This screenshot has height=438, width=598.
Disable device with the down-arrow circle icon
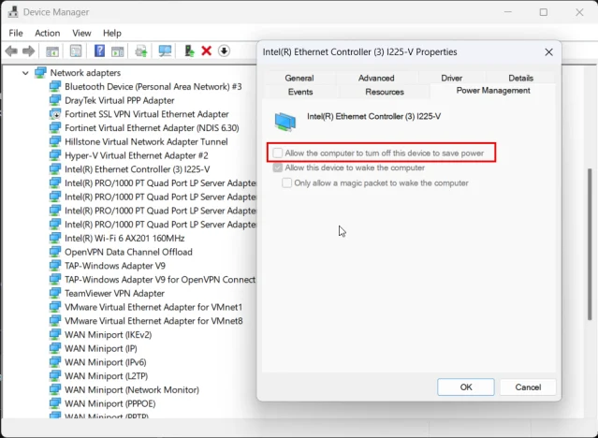tap(224, 51)
